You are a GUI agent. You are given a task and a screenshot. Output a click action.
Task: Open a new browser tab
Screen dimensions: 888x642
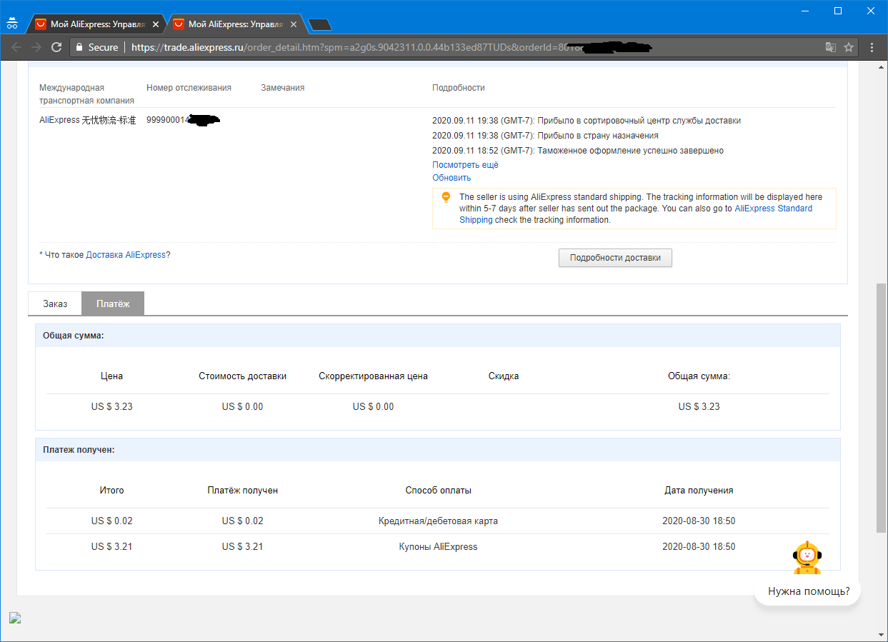[x=320, y=25]
